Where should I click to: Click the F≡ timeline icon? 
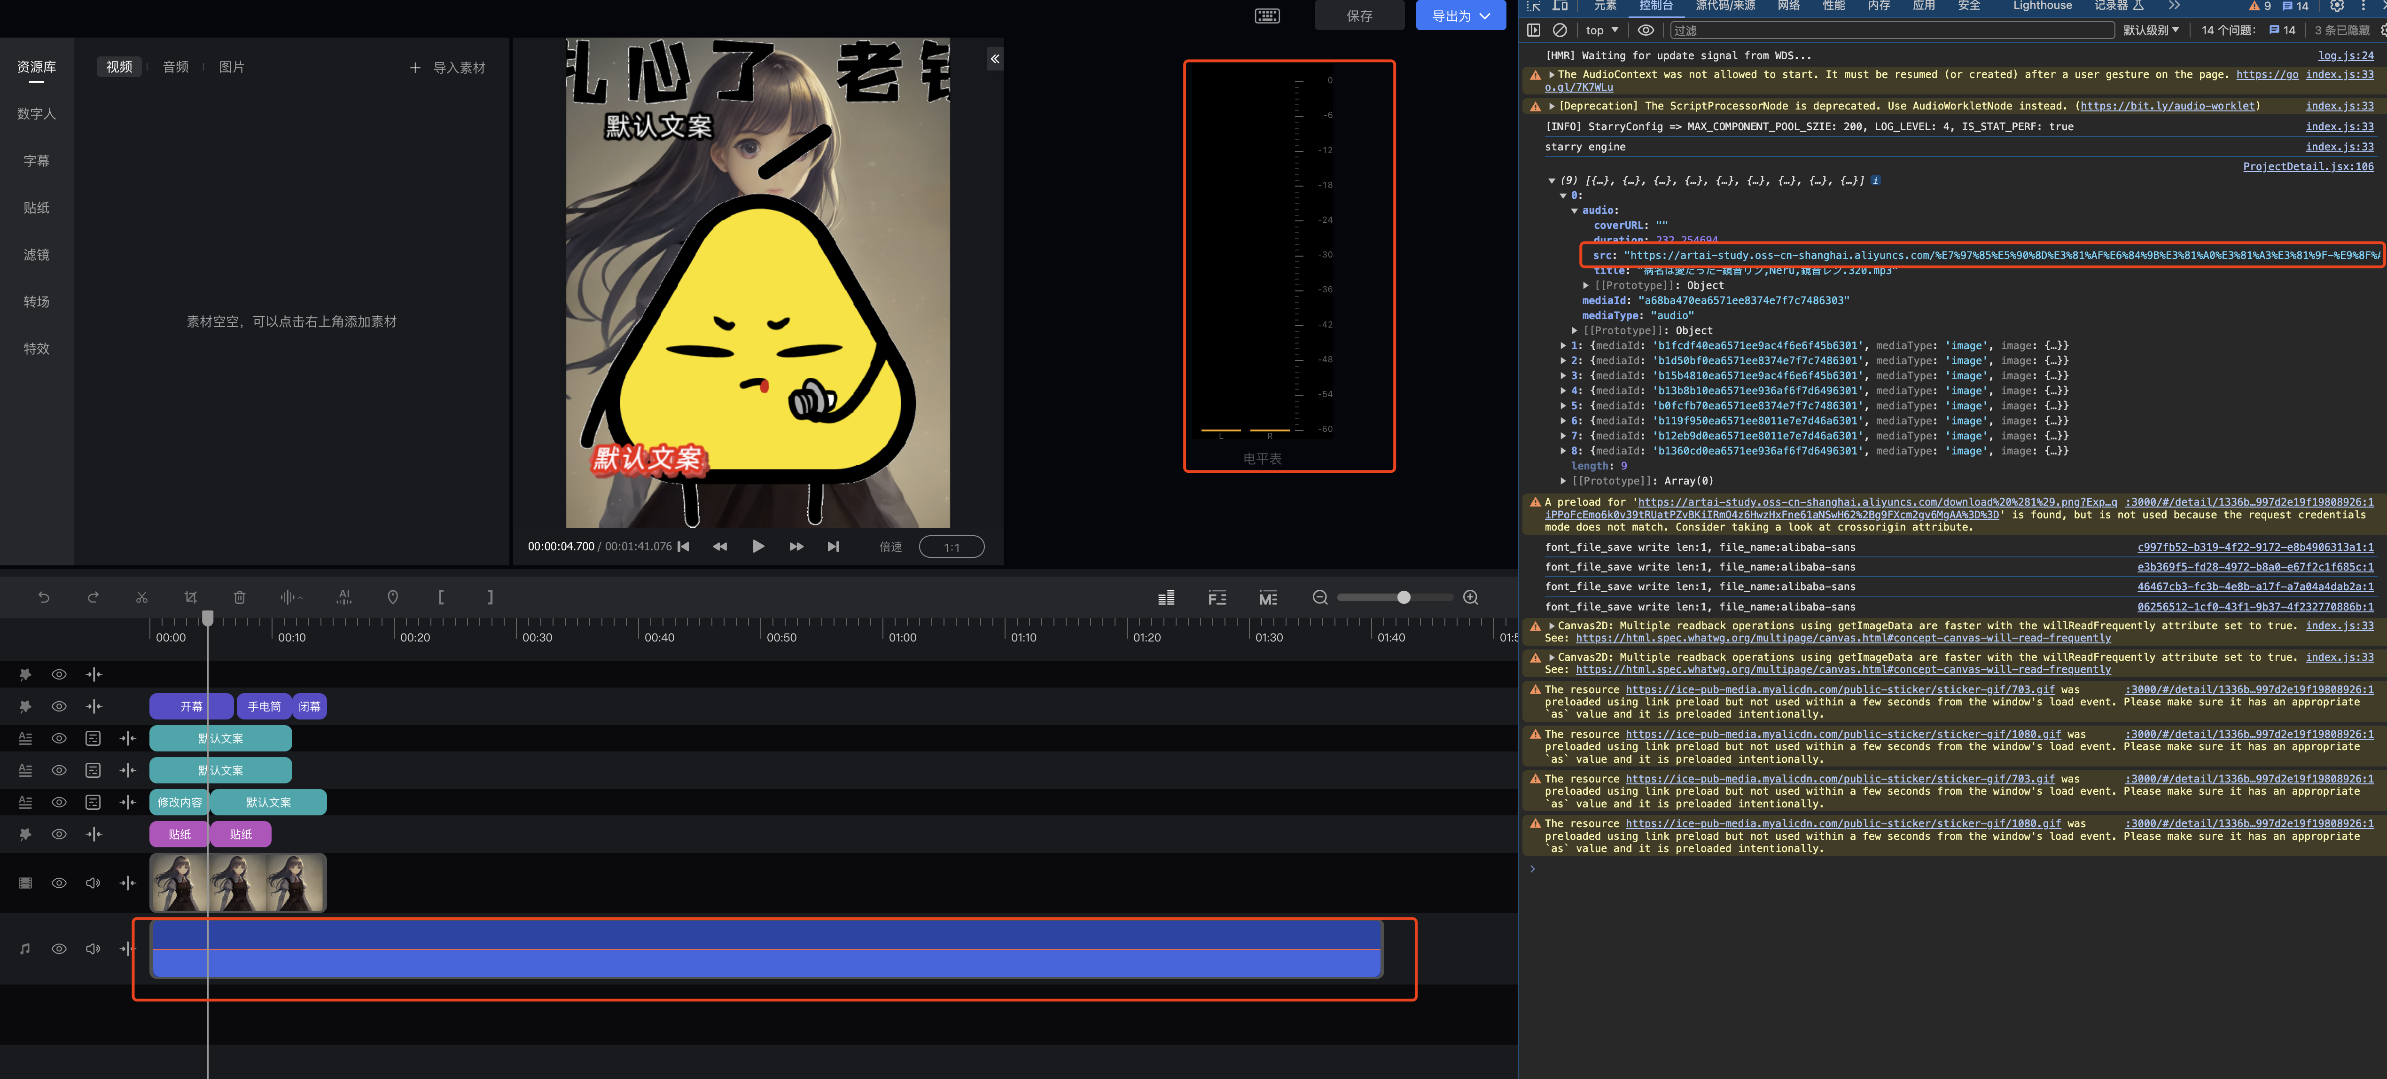point(1217,598)
